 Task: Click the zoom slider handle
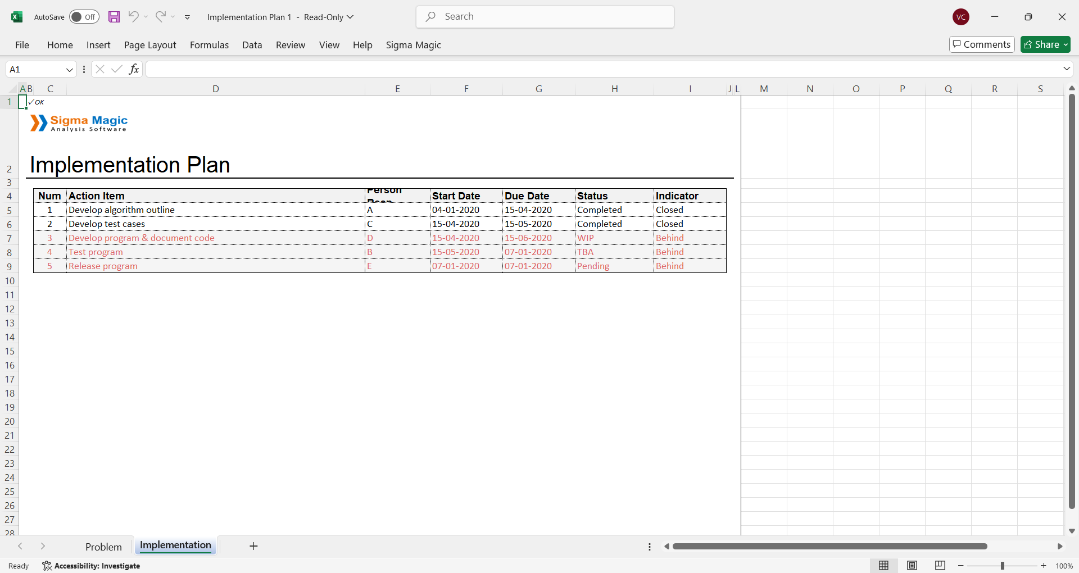[x=1002, y=566]
